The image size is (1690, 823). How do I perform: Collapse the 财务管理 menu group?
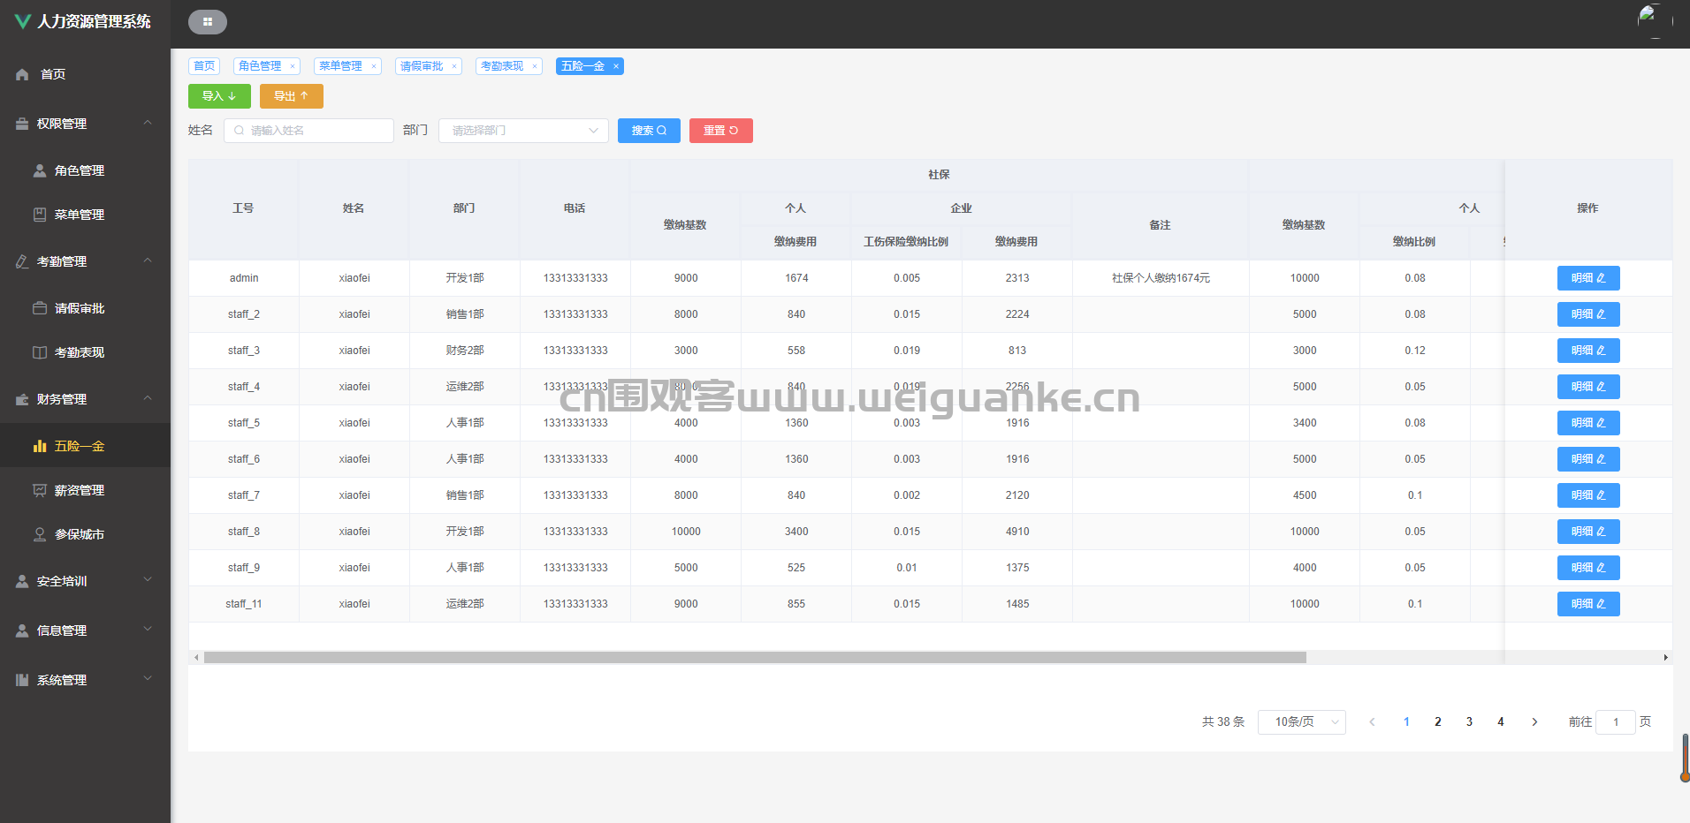pos(148,398)
